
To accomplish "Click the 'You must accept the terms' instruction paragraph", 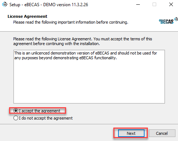I will [82, 41].
